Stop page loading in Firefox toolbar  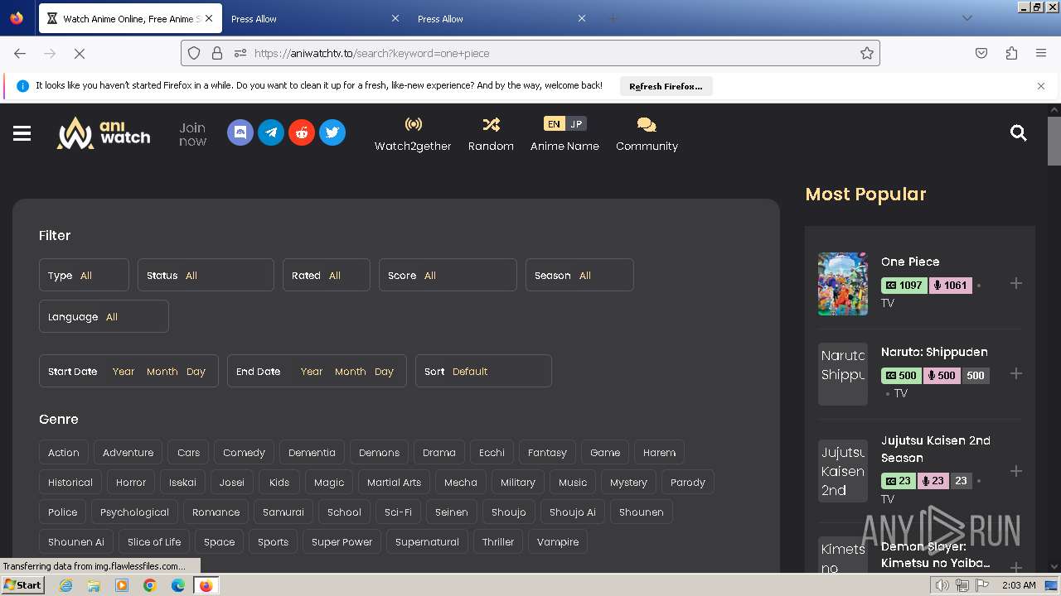tap(79, 53)
